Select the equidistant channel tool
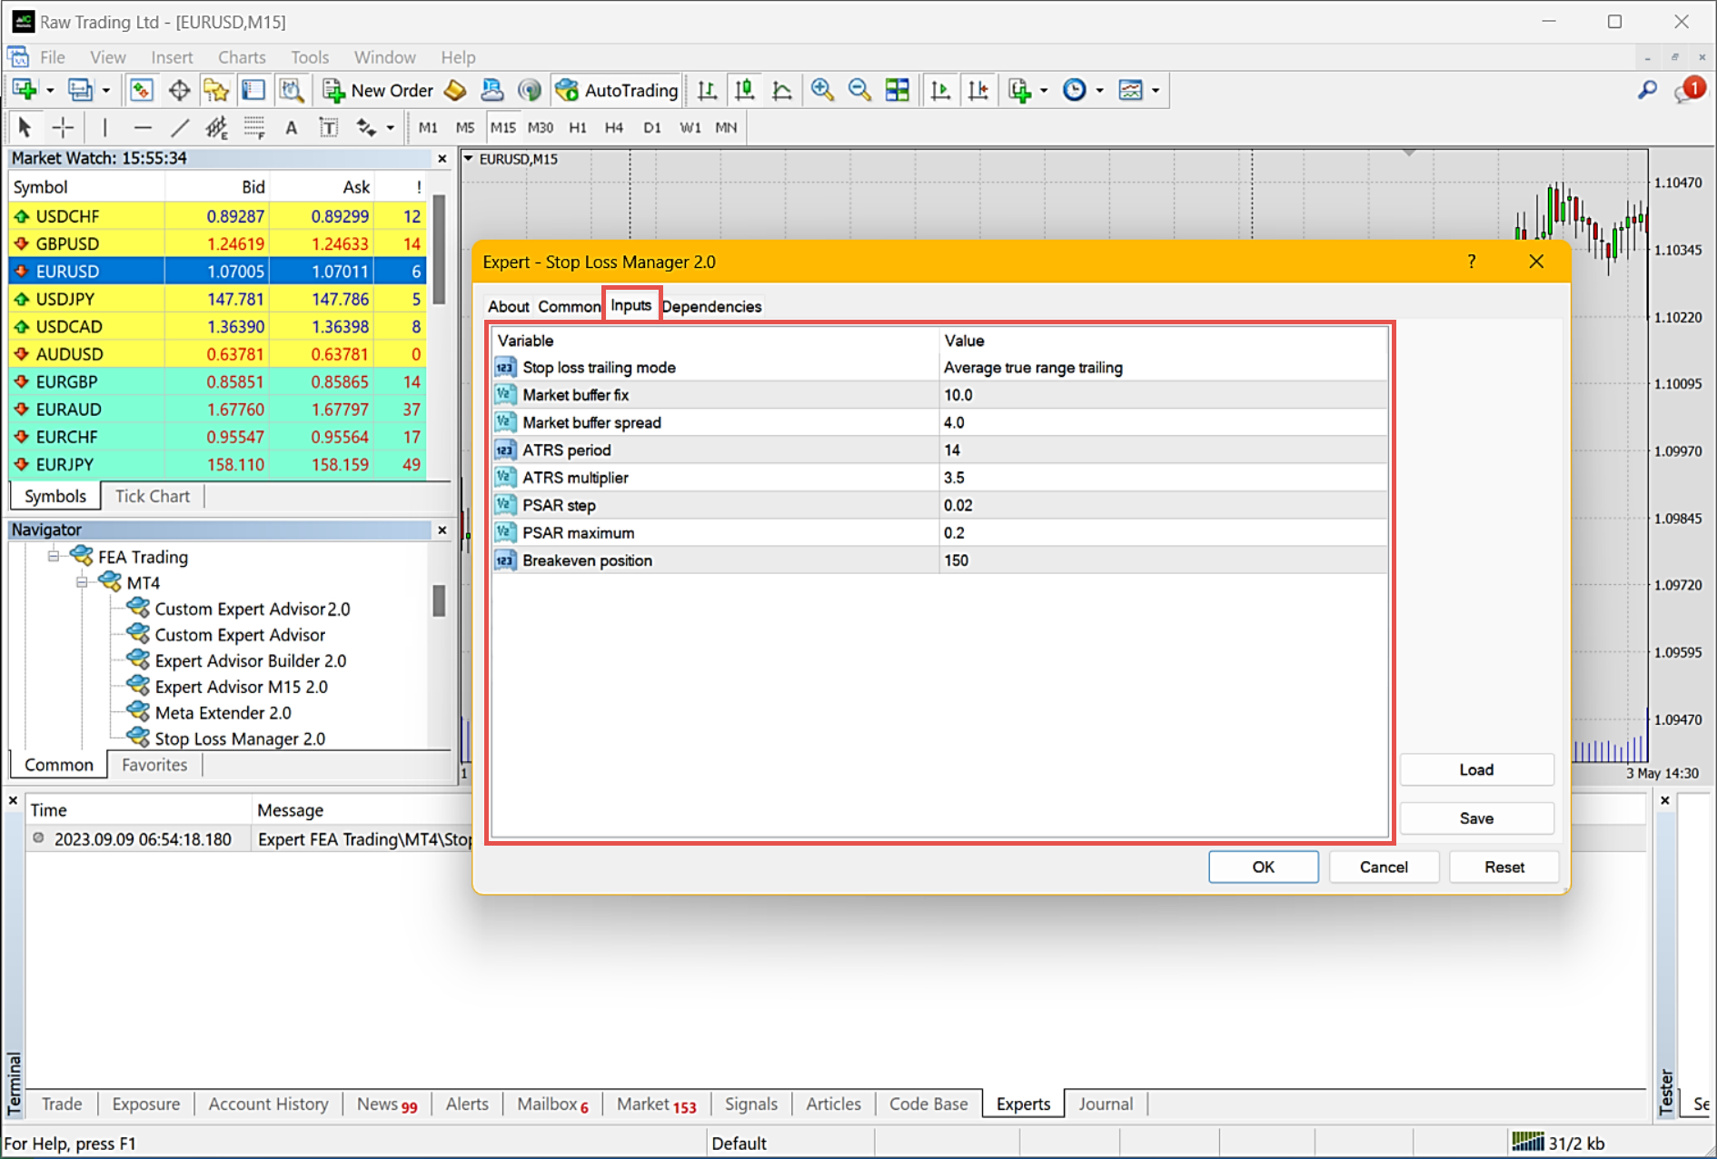The height and width of the screenshot is (1159, 1717). click(x=216, y=127)
